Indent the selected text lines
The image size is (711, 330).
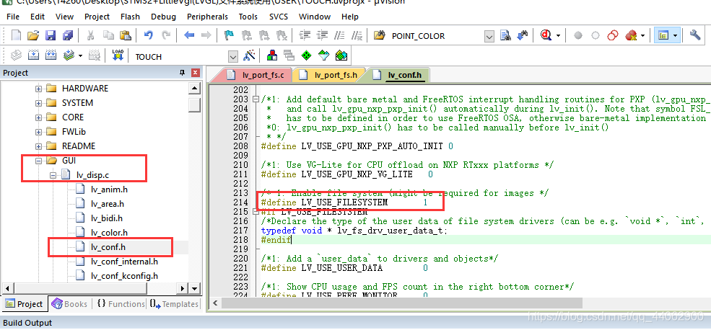(306, 36)
